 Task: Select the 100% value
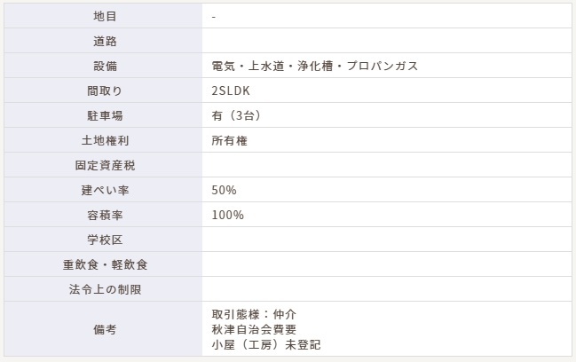[x=228, y=215]
